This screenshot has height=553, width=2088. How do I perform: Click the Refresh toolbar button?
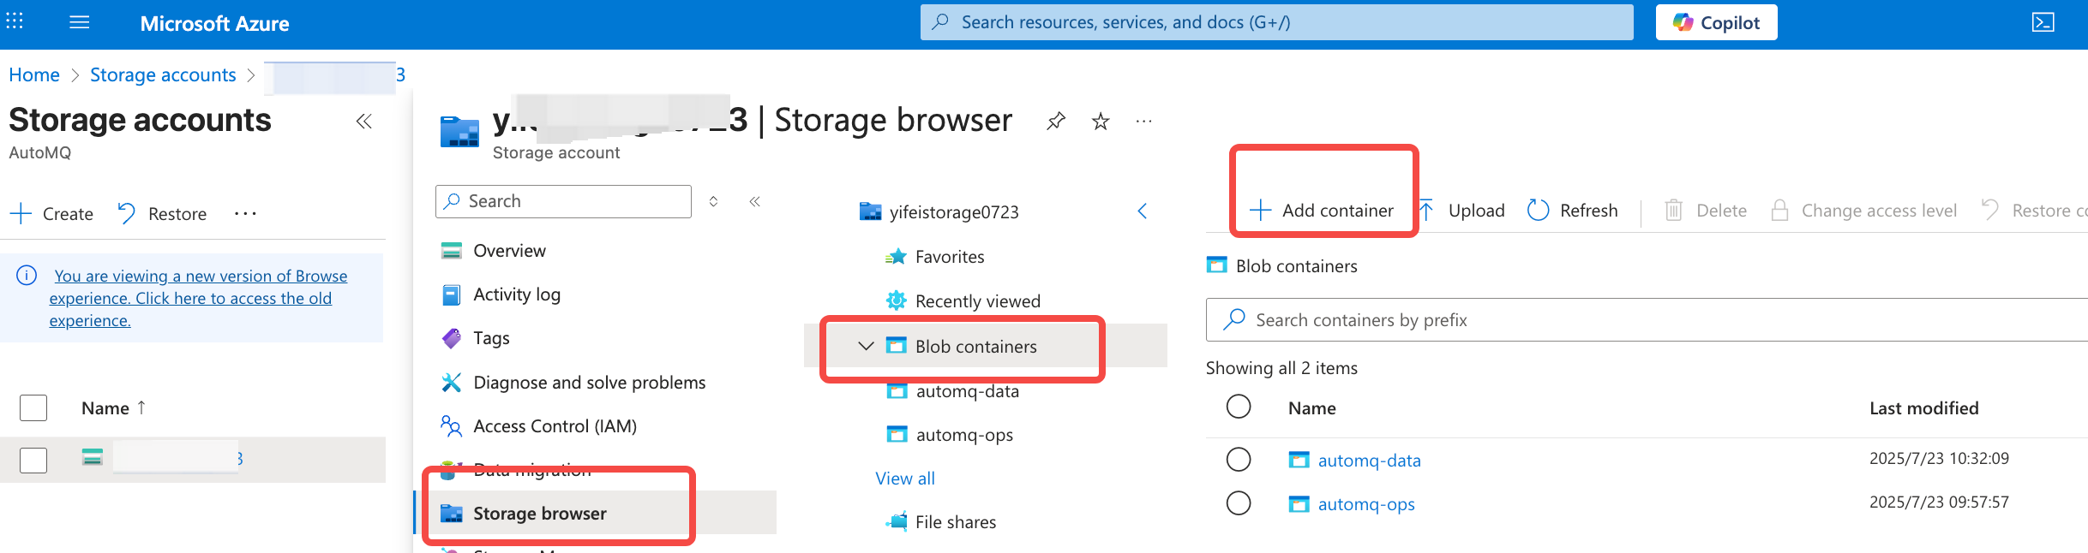pos(1572,211)
